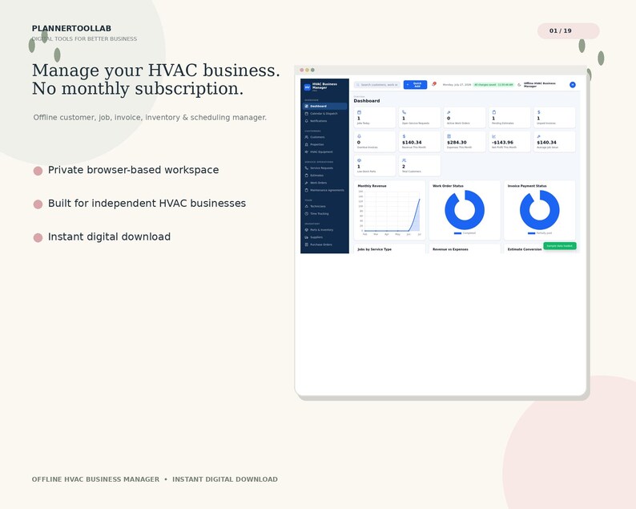This screenshot has height=509, width=636.
Task: Click the Completed legend swatch
Action: 457,233
